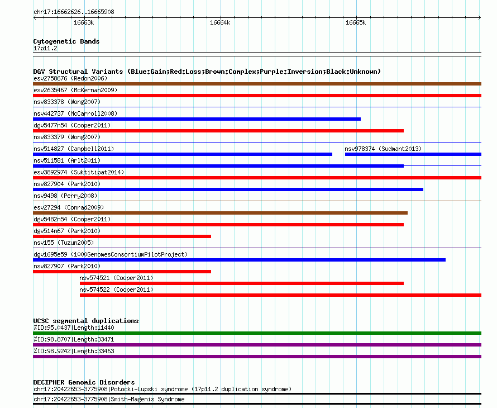Click the purple bar under %ID:98.8707

[257, 345]
